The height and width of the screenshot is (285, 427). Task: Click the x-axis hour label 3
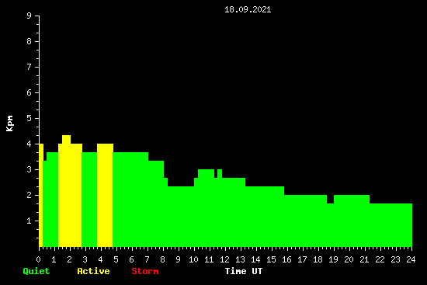point(85,259)
